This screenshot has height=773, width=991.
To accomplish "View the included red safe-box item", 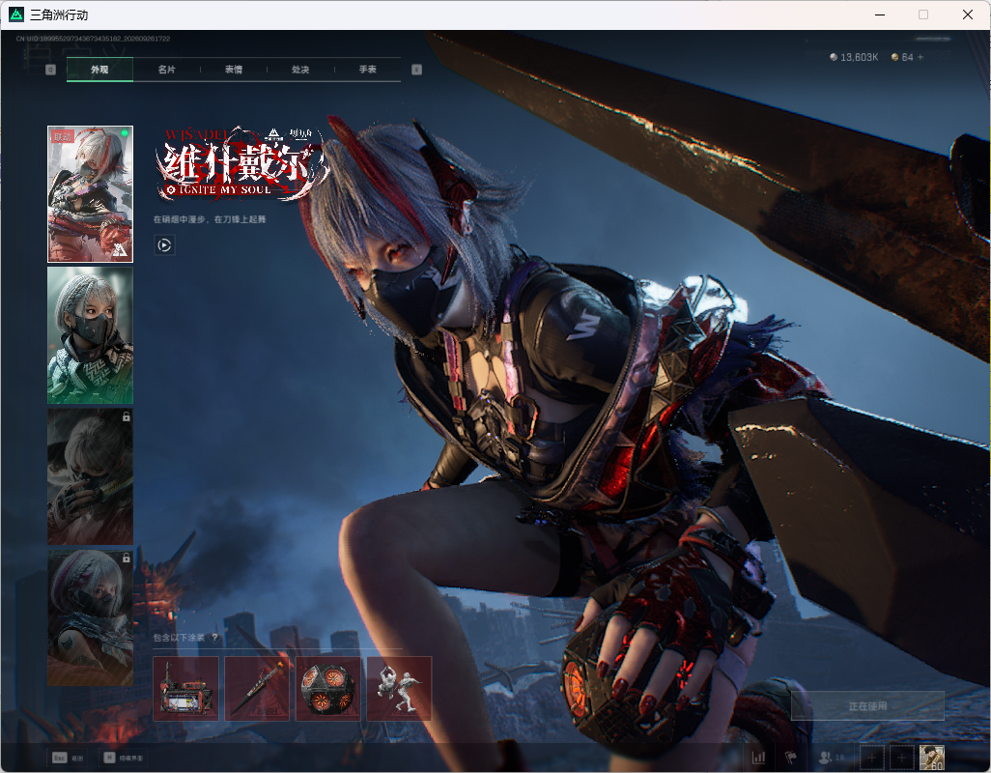I will coord(185,688).
